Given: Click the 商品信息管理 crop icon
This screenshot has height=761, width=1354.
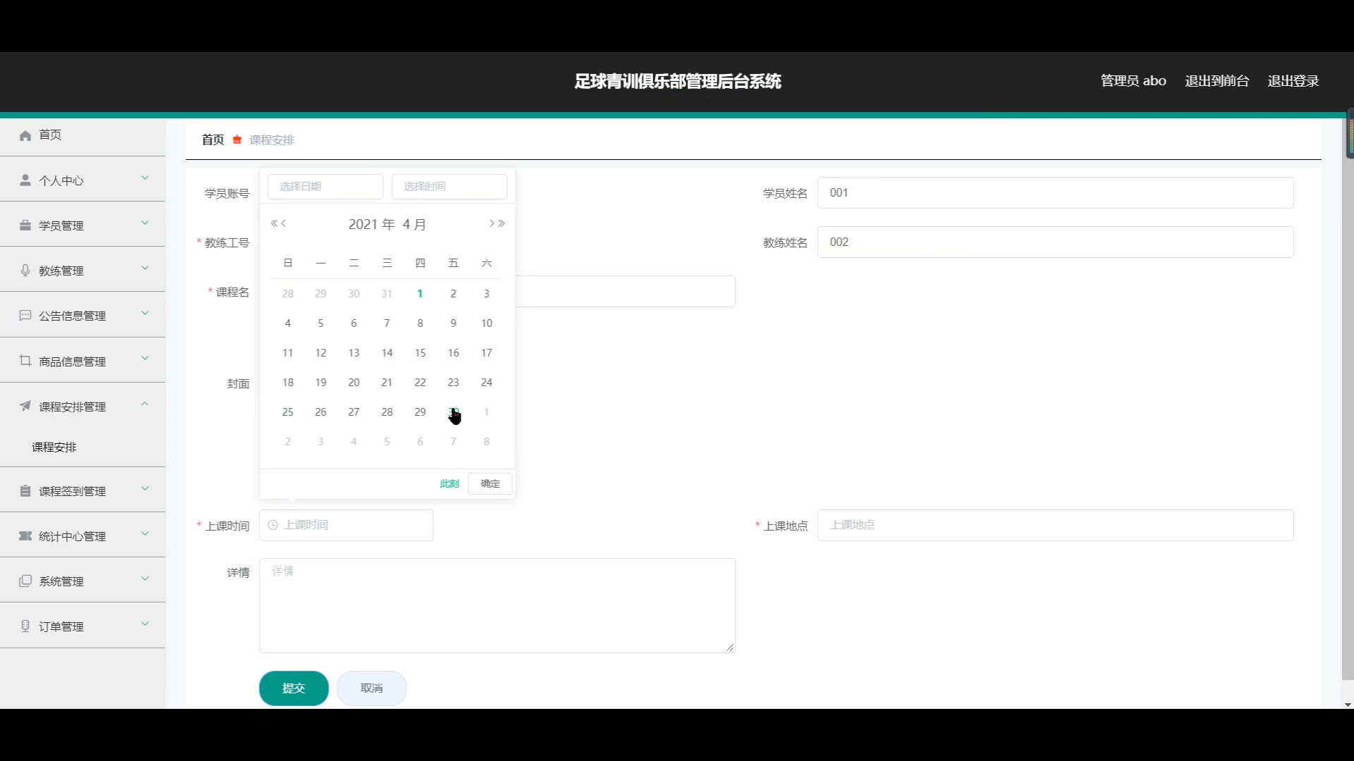Looking at the screenshot, I should [x=25, y=361].
